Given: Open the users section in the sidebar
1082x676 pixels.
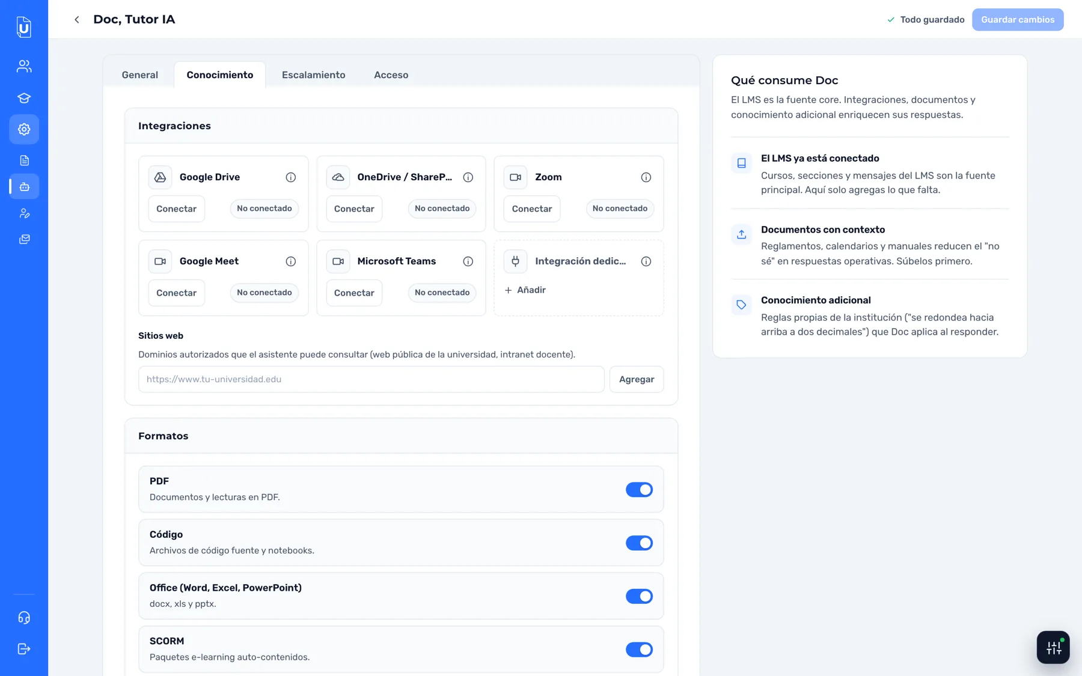Looking at the screenshot, I should point(24,66).
